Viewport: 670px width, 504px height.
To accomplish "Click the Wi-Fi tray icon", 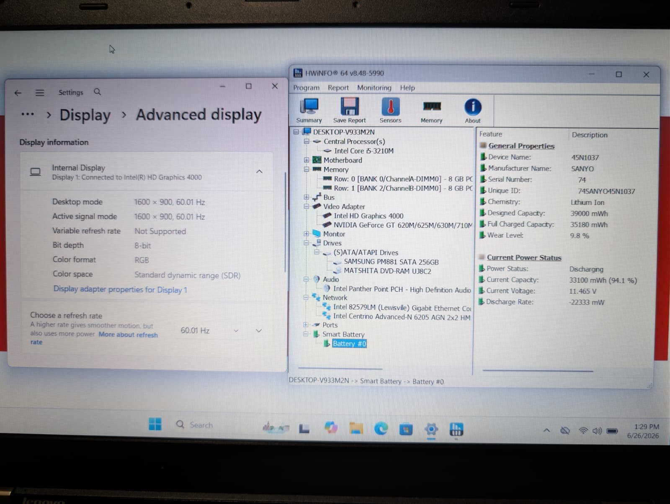I will pyautogui.click(x=583, y=430).
